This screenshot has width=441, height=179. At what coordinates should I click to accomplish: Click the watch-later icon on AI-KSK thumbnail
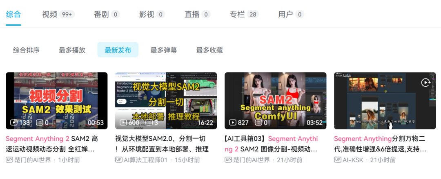425,82
